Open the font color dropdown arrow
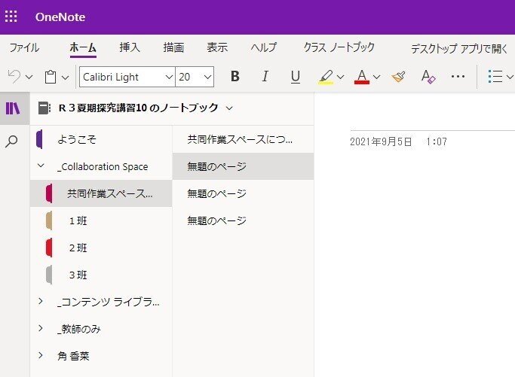Image resolution: width=515 pixels, height=377 pixels. coord(377,77)
